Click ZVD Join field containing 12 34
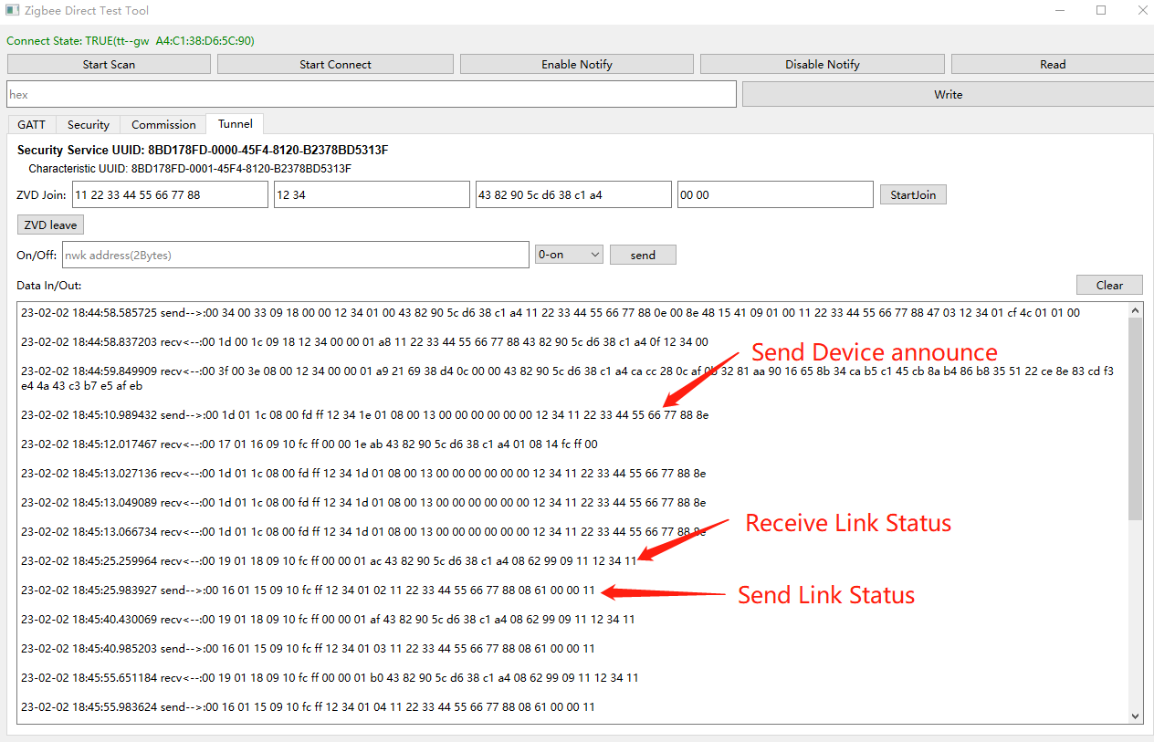The image size is (1154, 742). (372, 194)
